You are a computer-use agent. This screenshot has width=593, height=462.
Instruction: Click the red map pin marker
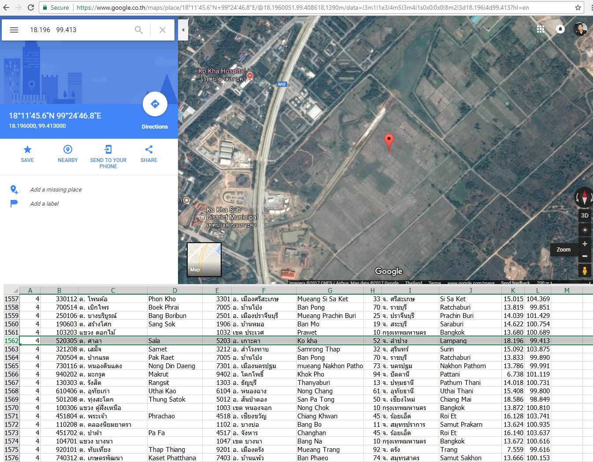coord(389,143)
